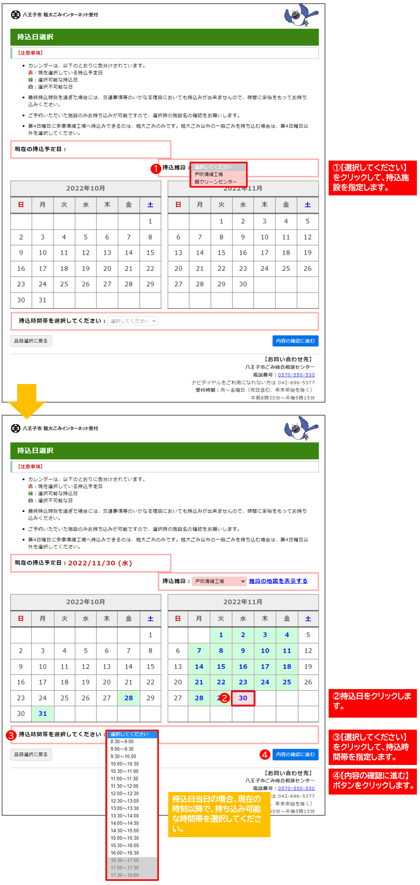Viewport: 420px width, 885px height.
Task: Click the red step 3 circle marker
Action: pos(11,735)
